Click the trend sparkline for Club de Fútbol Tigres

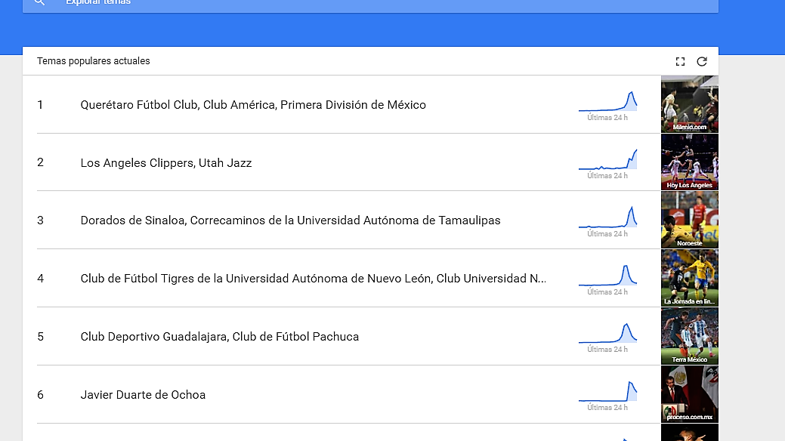pos(607,276)
